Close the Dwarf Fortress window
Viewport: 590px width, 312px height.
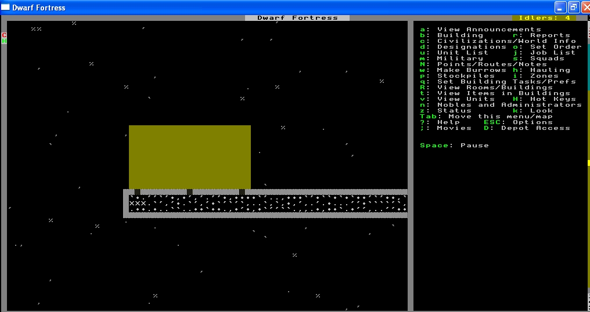(585, 8)
